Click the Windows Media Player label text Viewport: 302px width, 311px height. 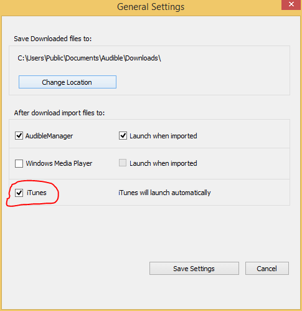pos(59,163)
